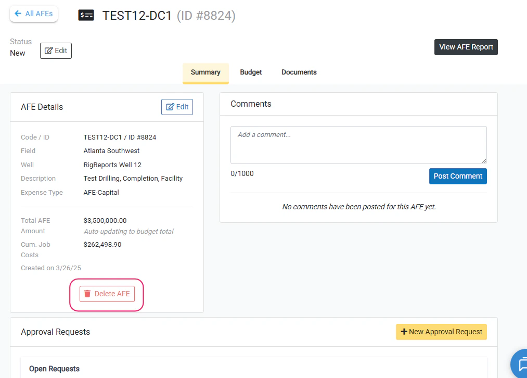The height and width of the screenshot is (378, 527).
Task: Delete this AFE
Action: click(107, 294)
